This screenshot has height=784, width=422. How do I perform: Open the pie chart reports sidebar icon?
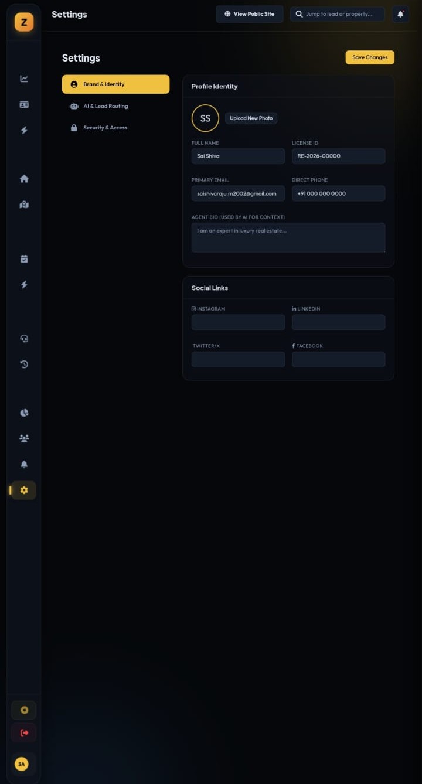[x=24, y=413]
